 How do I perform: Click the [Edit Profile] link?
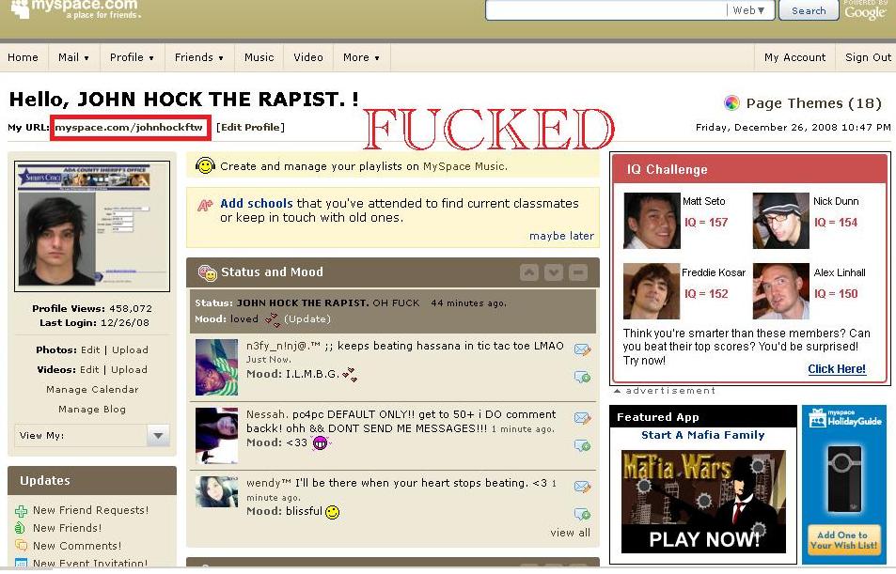coord(250,128)
